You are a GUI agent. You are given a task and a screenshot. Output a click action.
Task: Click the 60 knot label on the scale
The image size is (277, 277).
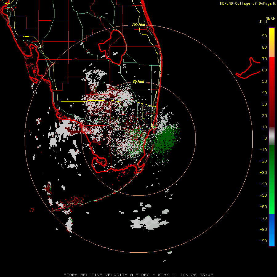(x=264, y=70)
